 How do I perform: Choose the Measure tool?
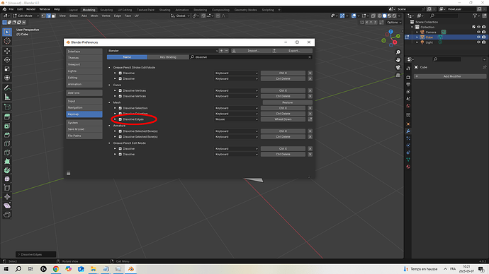[x=7, y=97]
